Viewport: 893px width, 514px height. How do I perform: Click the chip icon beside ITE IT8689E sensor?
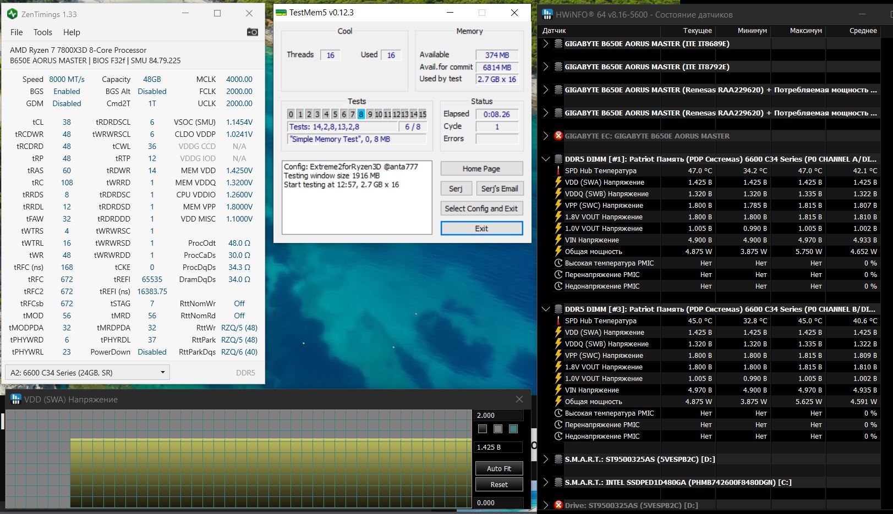click(558, 43)
